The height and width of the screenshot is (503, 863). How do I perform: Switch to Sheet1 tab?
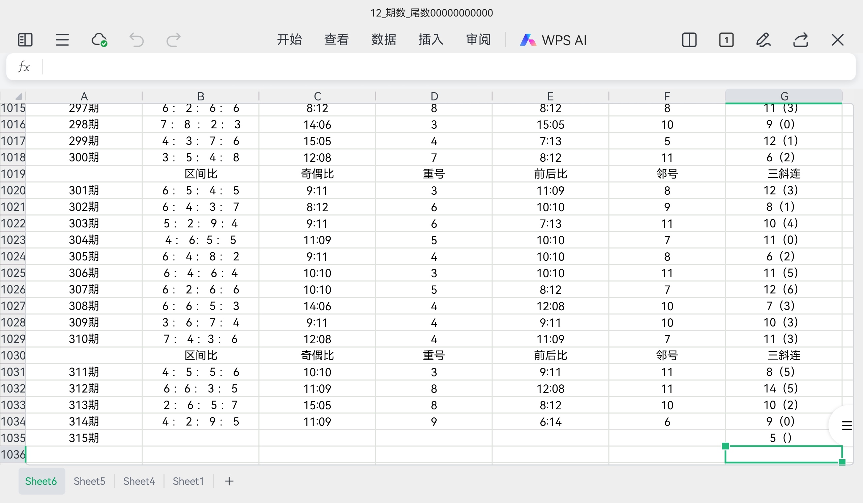[188, 481]
